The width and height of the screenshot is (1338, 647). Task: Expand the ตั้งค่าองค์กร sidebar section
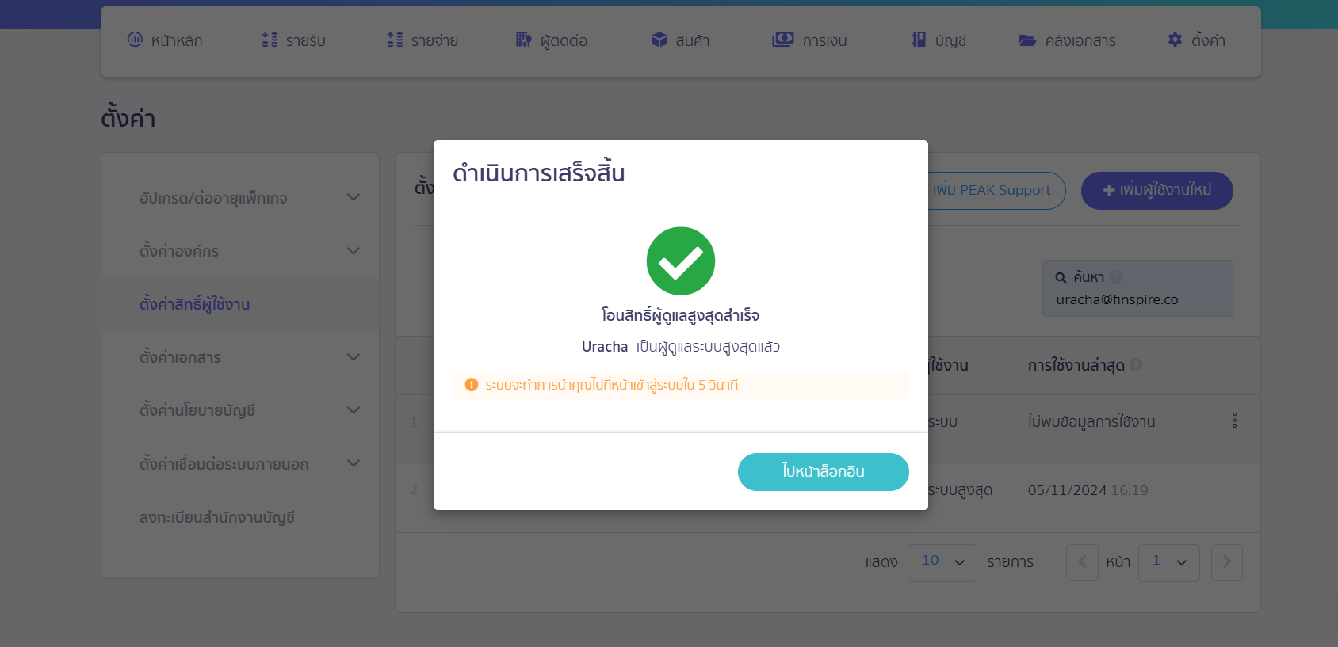(354, 250)
